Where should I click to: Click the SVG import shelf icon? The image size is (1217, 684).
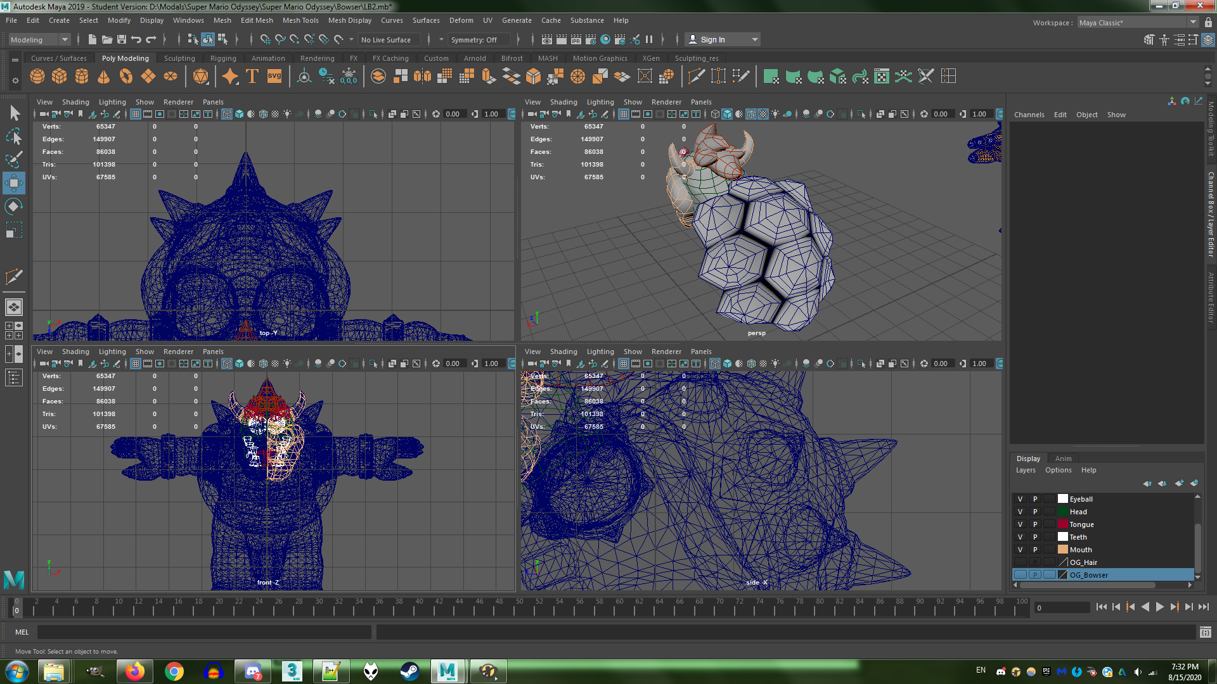click(x=274, y=77)
